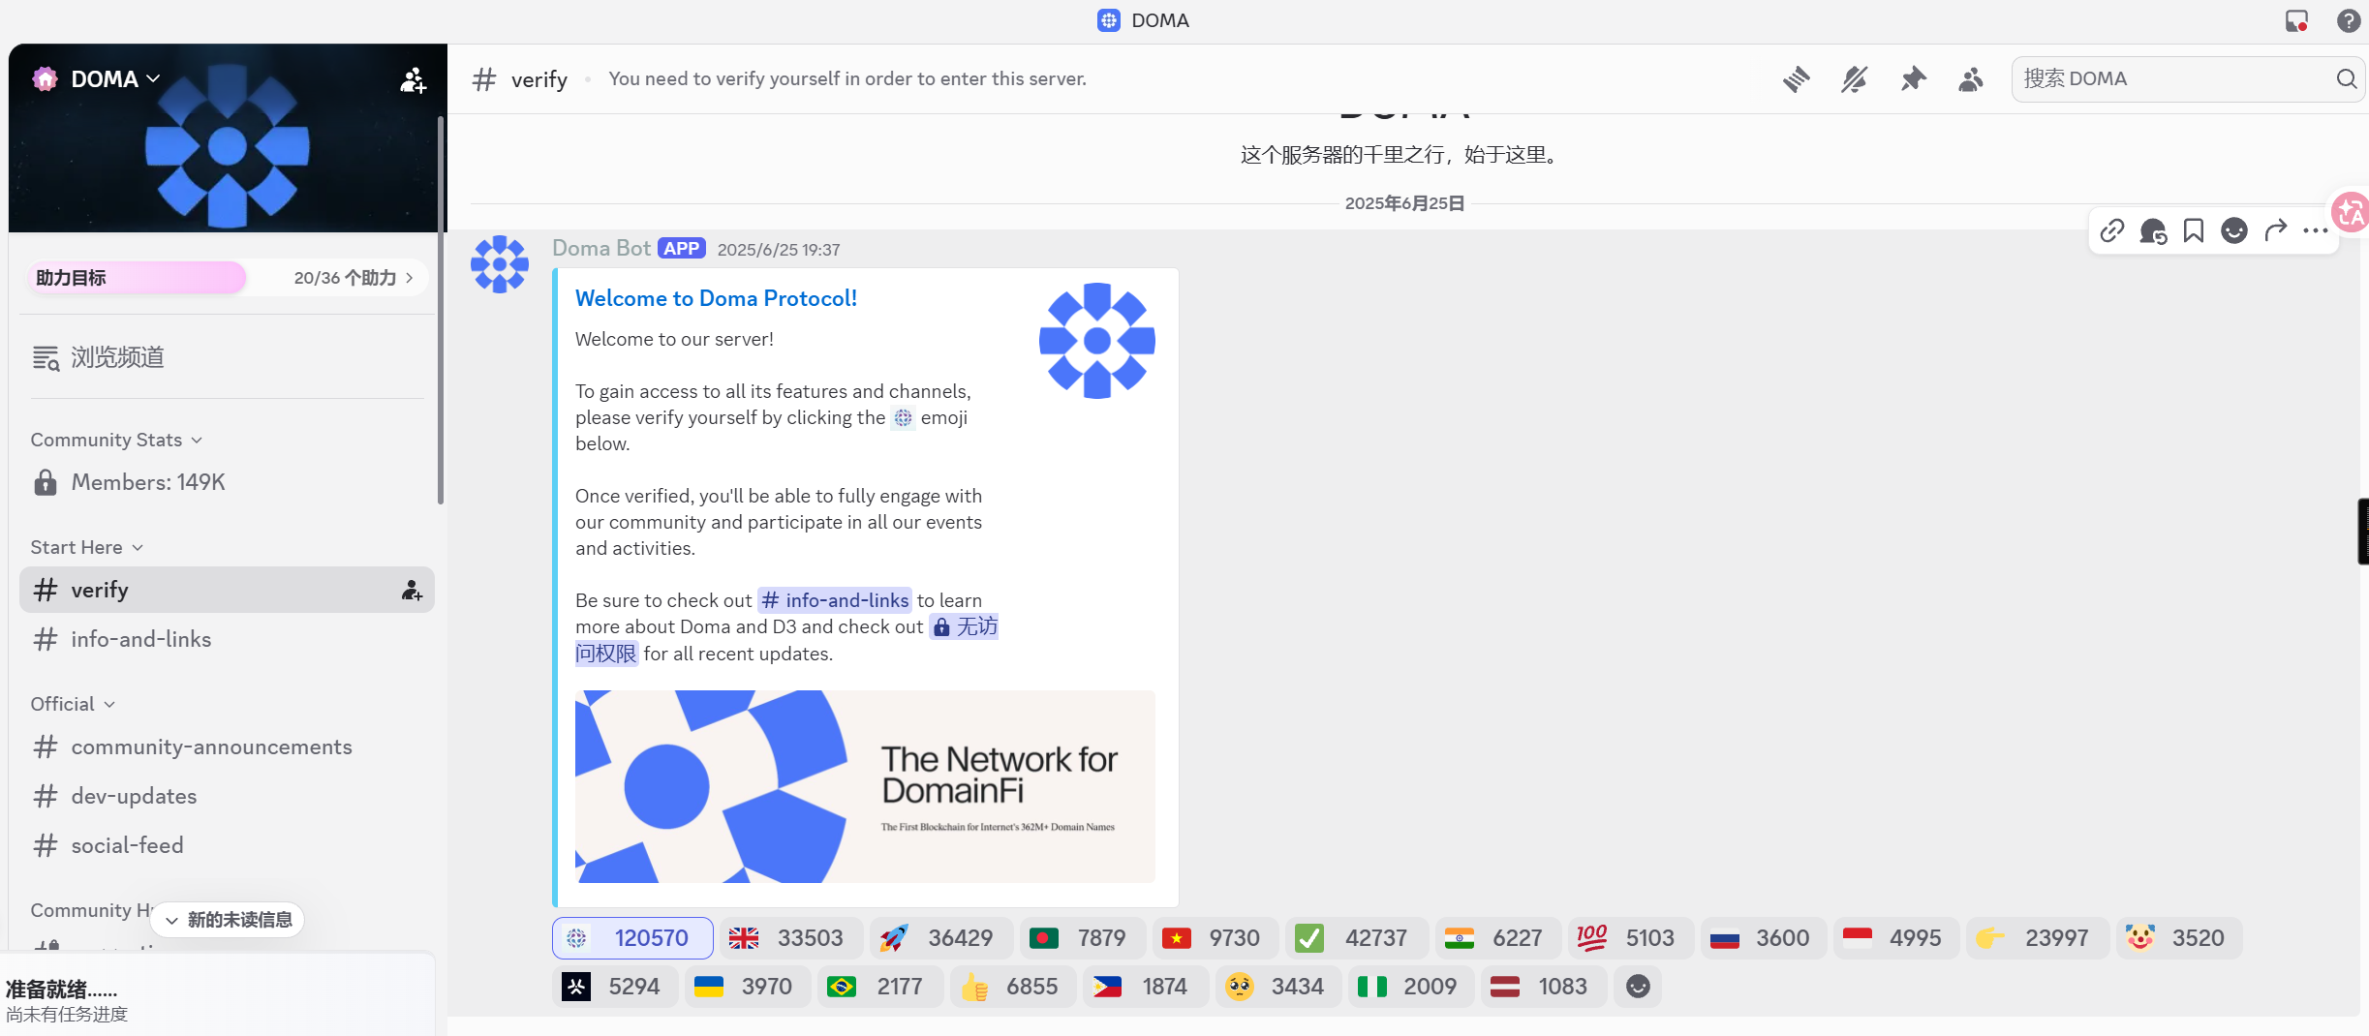Click add reaction smiley in message toolbar
This screenshot has height=1036, width=2369.
pyautogui.click(x=2234, y=230)
